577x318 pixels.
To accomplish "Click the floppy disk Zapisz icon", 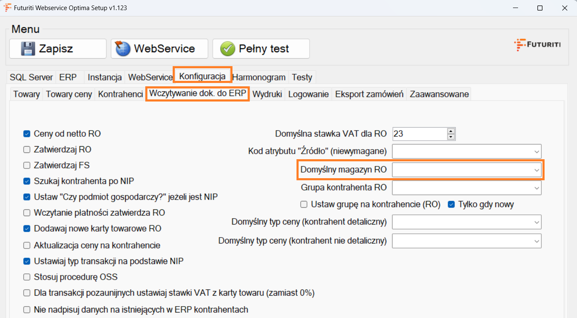I will (28, 49).
